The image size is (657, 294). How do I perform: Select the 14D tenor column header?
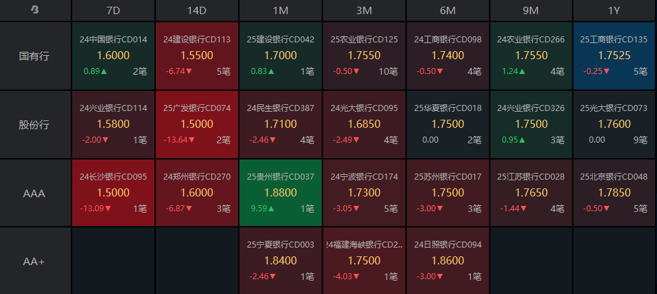[x=197, y=11]
